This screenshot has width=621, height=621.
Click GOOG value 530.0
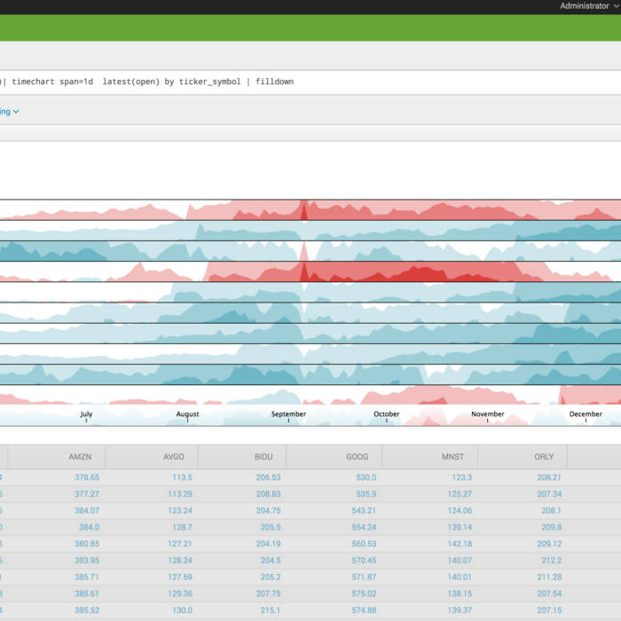pyautogui.click(x=366, y=477)
